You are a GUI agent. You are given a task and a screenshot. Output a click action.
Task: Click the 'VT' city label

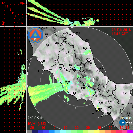(x=61, y=68)
